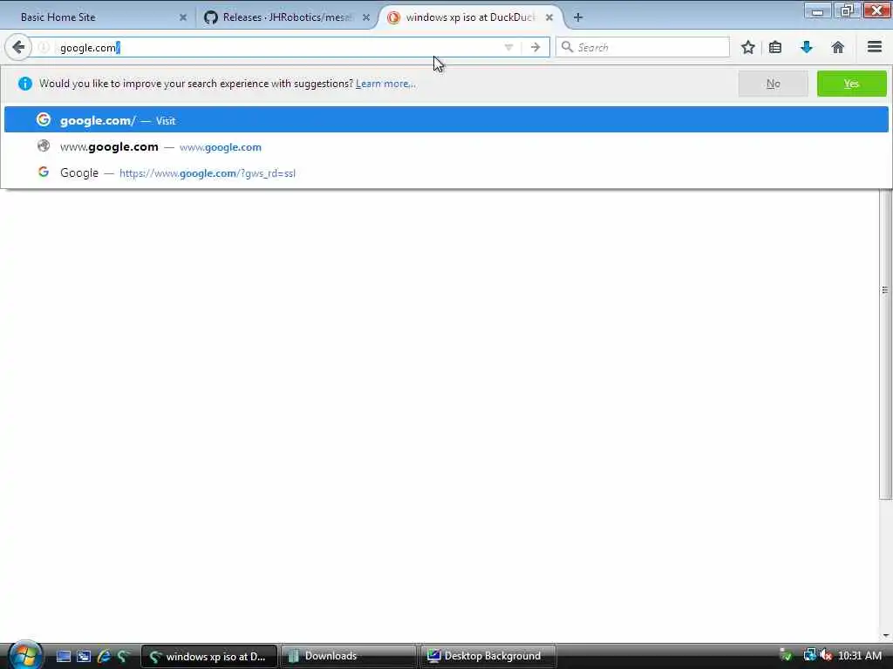Click the info icon in suggestions bar
Image resolution: width=893 pixels, height=669 pixels.
click(x=25, y=84)
